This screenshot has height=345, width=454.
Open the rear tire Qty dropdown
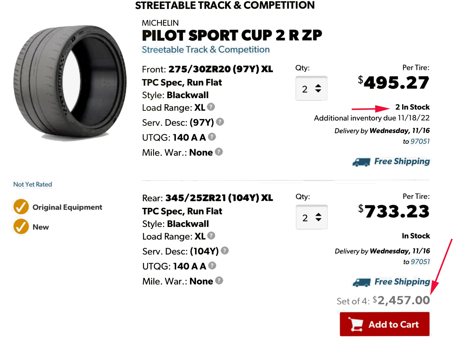[312, 217]
